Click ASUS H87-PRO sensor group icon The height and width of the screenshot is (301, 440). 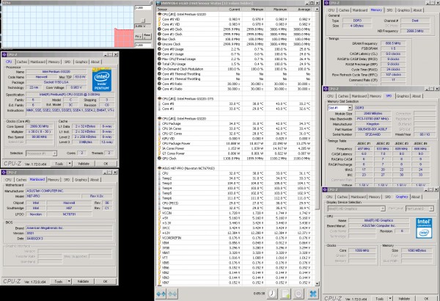coord(159,168)
